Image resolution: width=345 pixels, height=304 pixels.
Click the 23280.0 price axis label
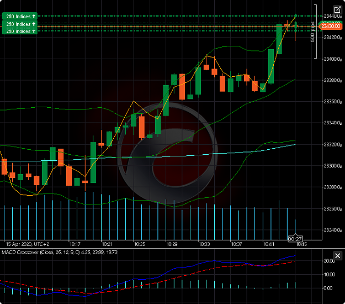coord(332,187)
